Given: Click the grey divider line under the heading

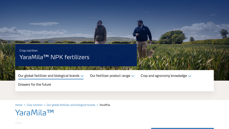Looking at the screenshot, I should point(19,123).
